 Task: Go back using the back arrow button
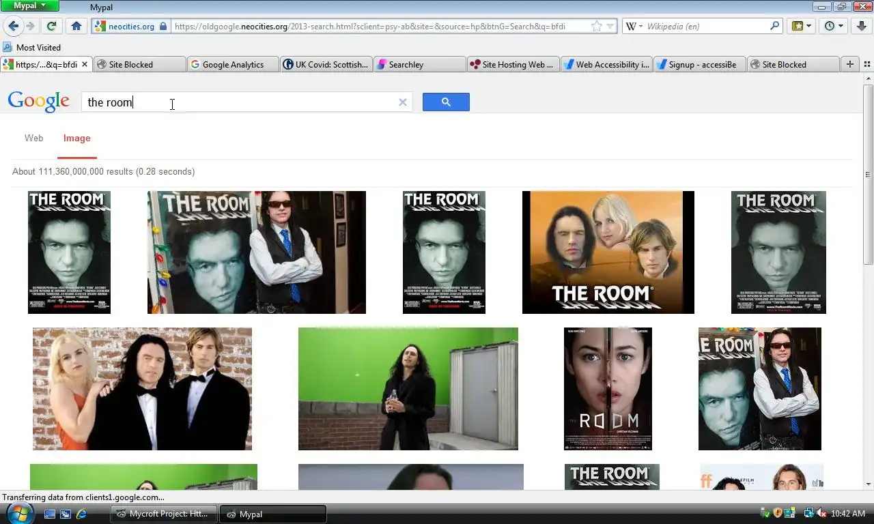pos(13,26)
